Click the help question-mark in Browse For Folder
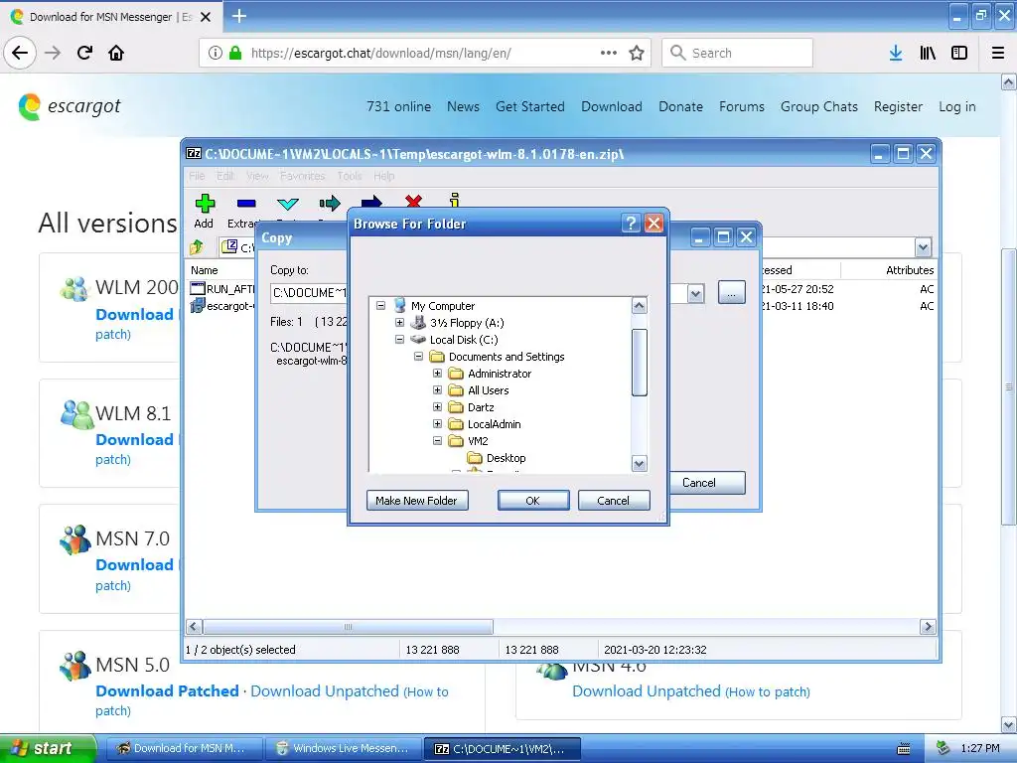Image resolution: width=1017 pixels, height=763 pixels. coord(631,224)
